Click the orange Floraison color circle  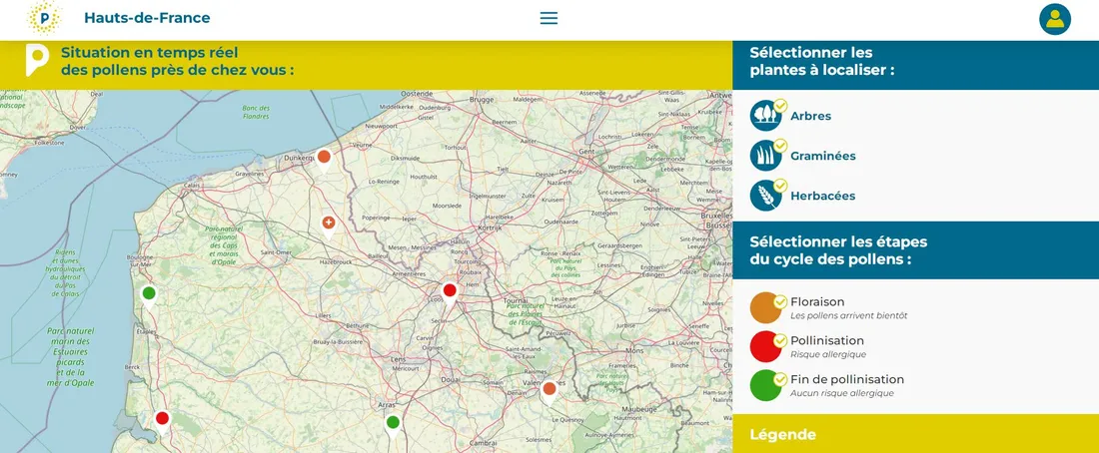(765, 308)
